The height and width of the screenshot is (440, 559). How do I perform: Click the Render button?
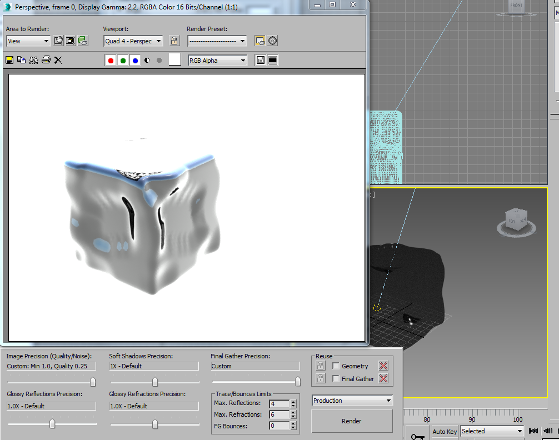(352, 421)
